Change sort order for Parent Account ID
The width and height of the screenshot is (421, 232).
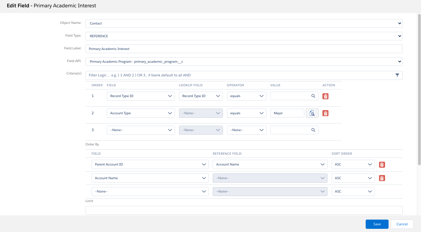coord(353,165)
